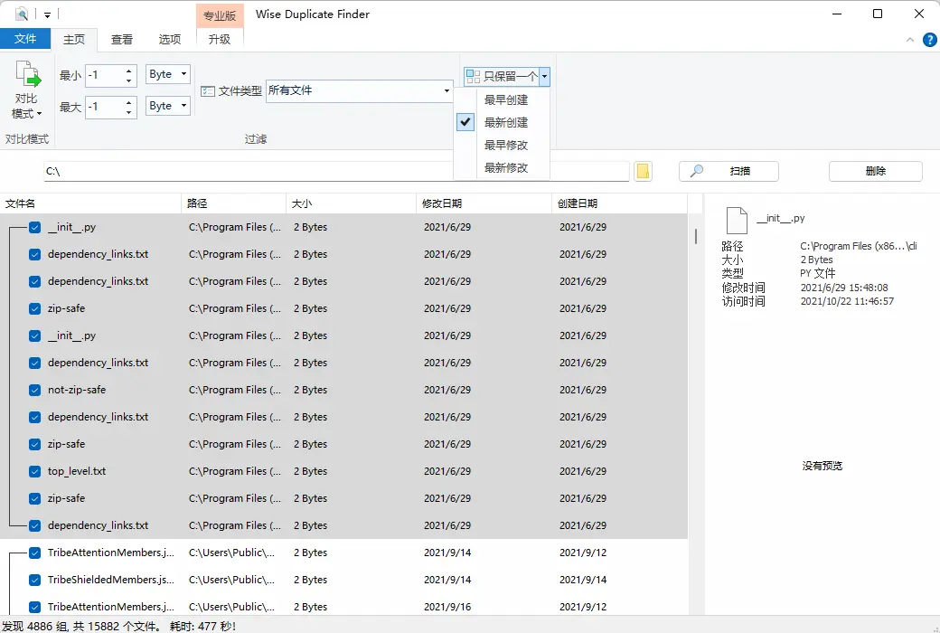Open the 只保留一个 dropdown arrow
This screenshot has width=940, height=633.
tap(544, 76)
